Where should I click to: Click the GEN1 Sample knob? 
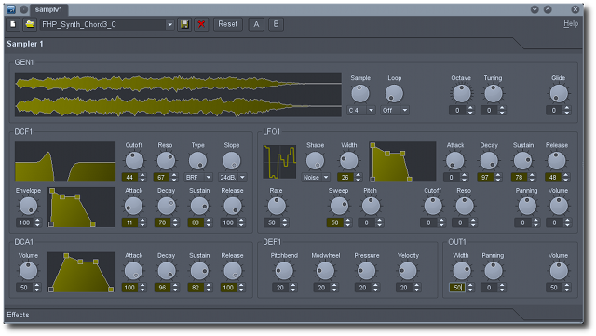coord(360,93)
